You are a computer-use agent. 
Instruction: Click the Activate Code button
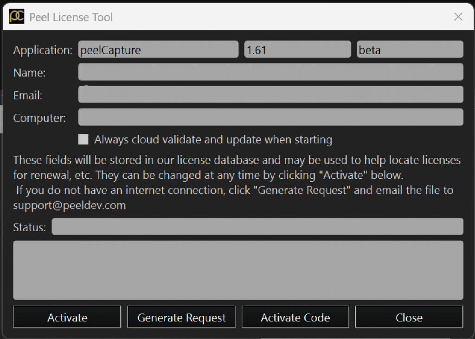pyautogui.click(x=295, y=317)
